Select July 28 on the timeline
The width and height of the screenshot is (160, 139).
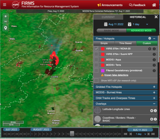pos(17,134)
